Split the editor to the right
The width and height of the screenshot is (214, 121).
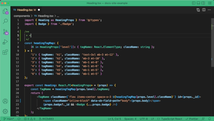click(204, 10)
